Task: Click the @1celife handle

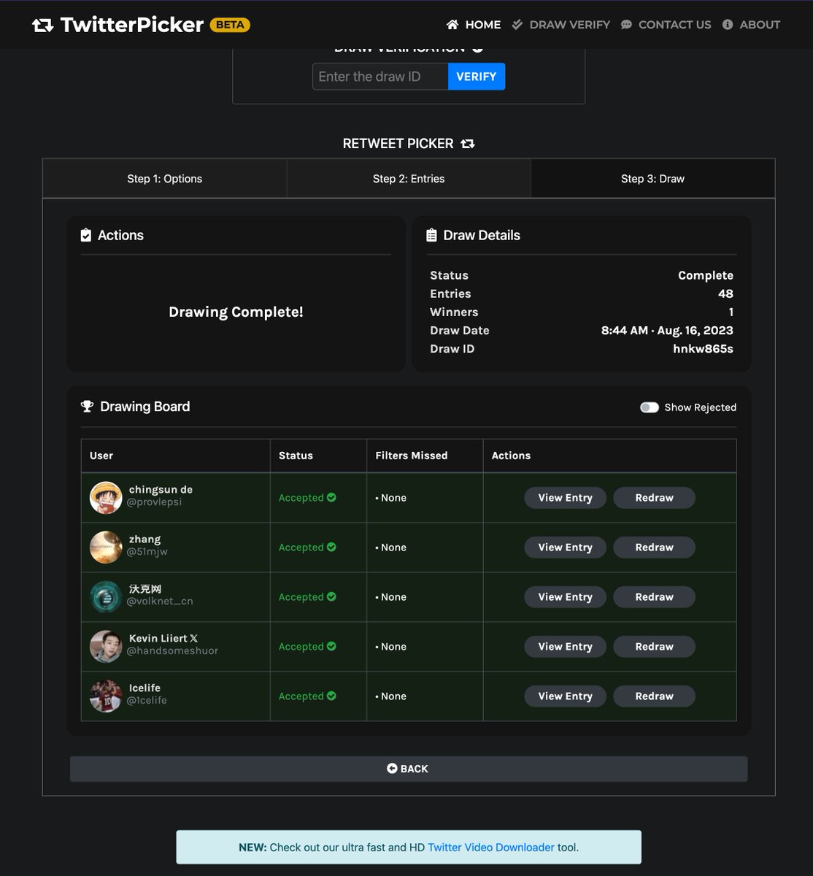Action: click(147, 701)
